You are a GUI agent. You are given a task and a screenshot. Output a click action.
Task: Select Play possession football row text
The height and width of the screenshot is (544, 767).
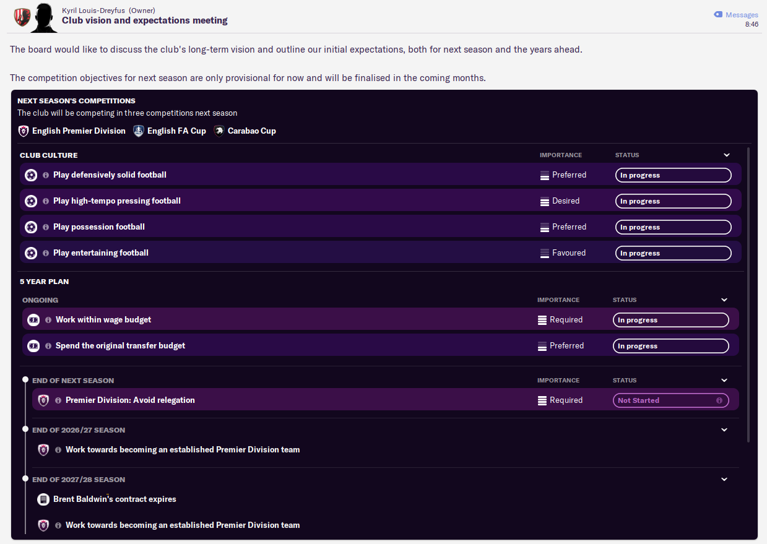pyautogui.click(x=99, y=227)
